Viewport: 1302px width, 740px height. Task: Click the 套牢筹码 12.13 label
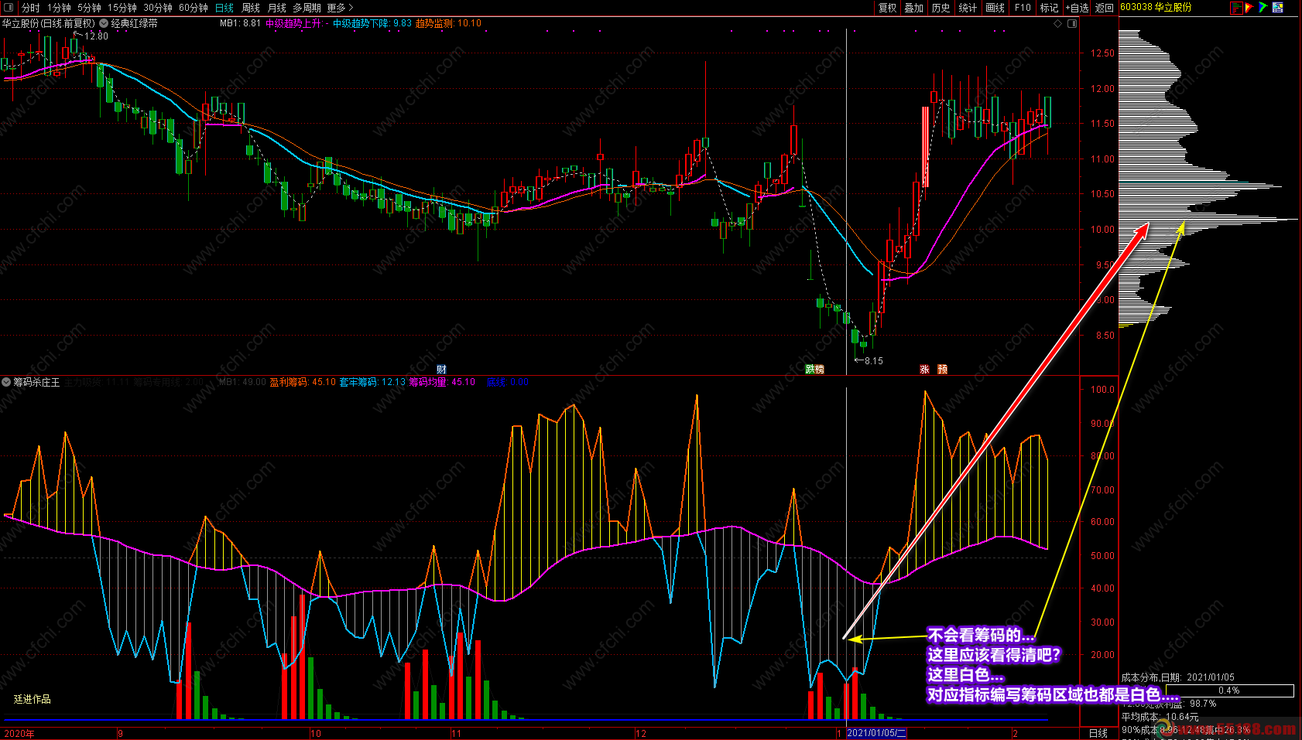click(372, 382)
